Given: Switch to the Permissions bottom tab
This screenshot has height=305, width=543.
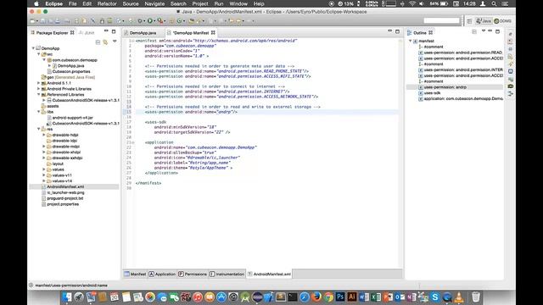Looking at the screenshot, I should (193, 274).
